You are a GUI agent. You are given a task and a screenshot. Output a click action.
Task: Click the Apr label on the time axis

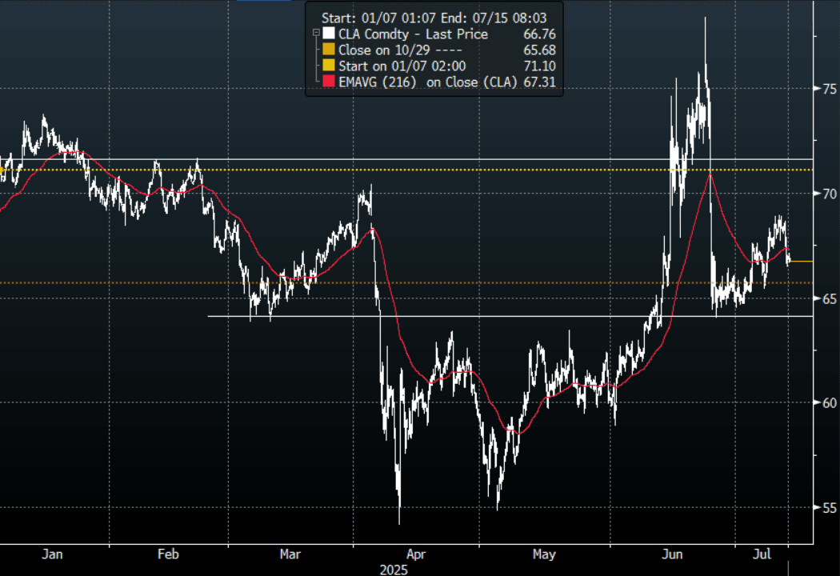pos(415,554)
